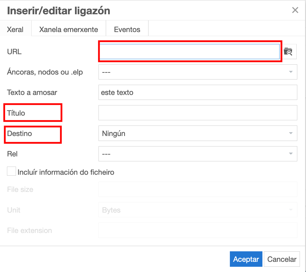Click the Texto a amosar field containing 'este texto'
Screen dimensions: 306x272
[198, 92]
